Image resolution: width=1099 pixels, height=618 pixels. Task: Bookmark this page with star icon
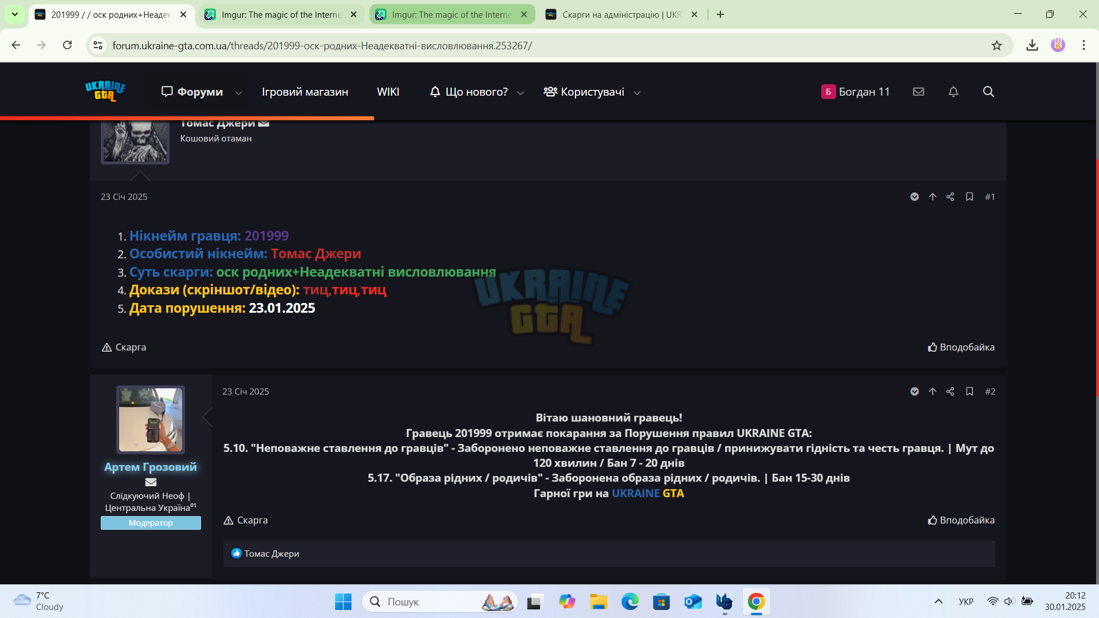[x=996, y=45]
